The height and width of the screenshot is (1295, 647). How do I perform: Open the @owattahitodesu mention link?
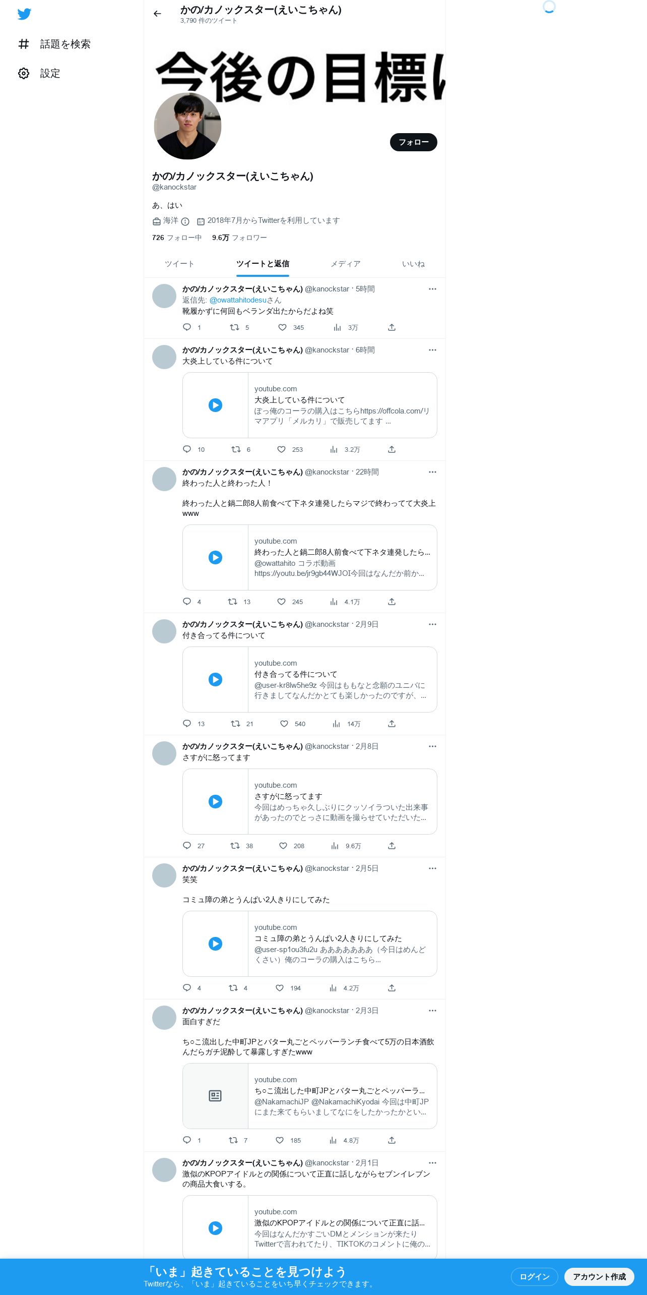(x=238, y=300)
